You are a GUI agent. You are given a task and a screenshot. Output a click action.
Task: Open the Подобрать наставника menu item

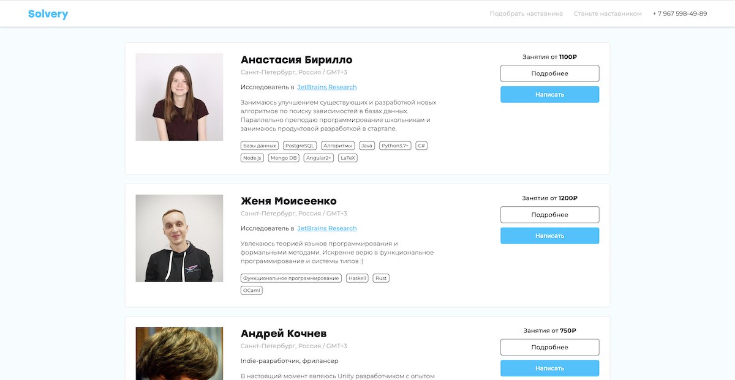[x=526, y=13]
